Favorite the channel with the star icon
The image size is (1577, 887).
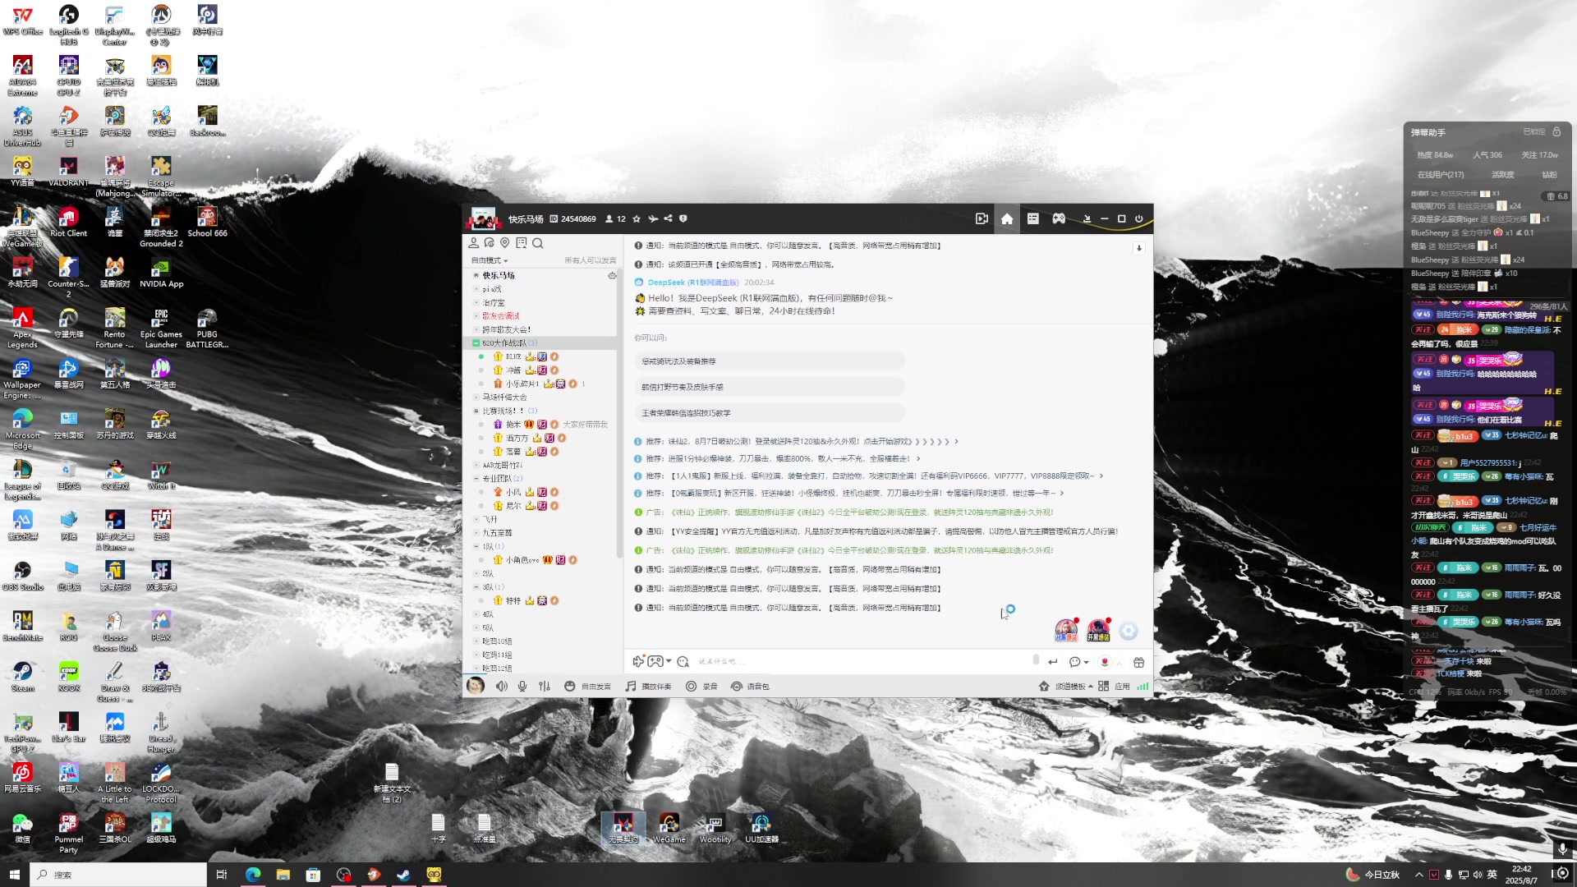[x=637, y=218]
